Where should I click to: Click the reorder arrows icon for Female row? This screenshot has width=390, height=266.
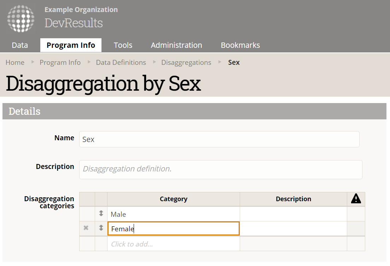click(101, 228)
